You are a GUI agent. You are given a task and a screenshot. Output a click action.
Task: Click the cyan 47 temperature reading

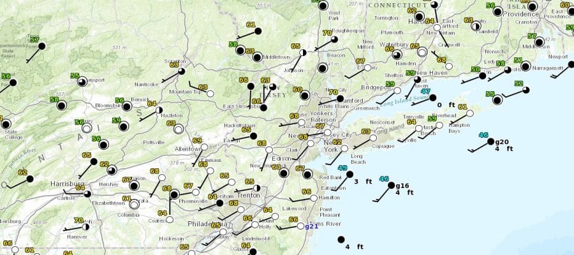point(425,91)
